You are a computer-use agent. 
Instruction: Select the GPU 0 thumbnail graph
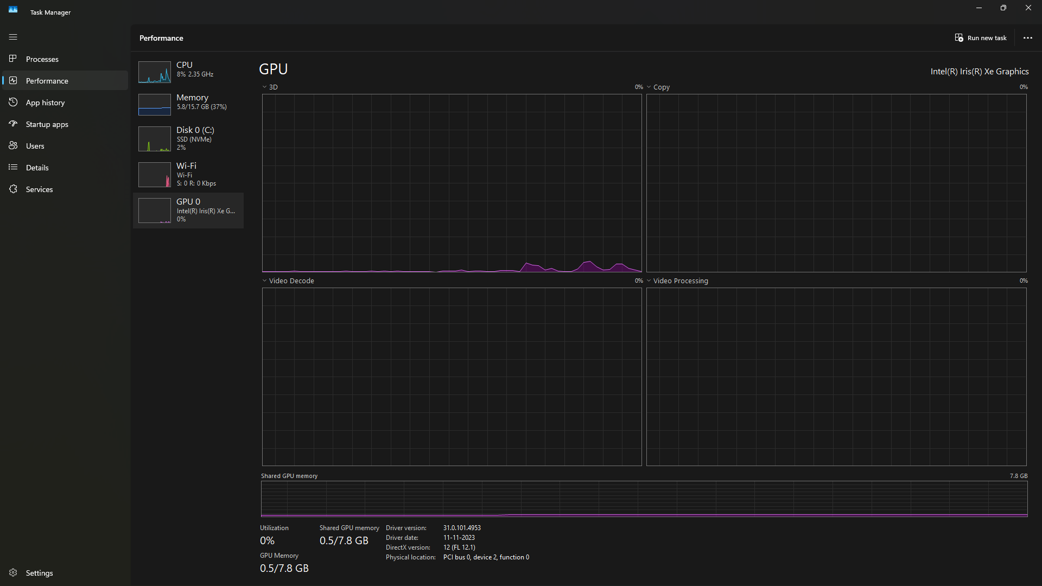pyautogui.click(x=155, y=211)
